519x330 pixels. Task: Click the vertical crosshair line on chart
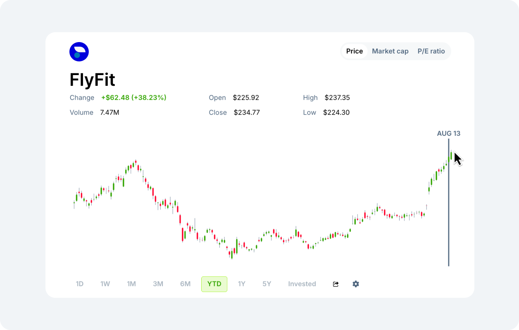point(448,214)
